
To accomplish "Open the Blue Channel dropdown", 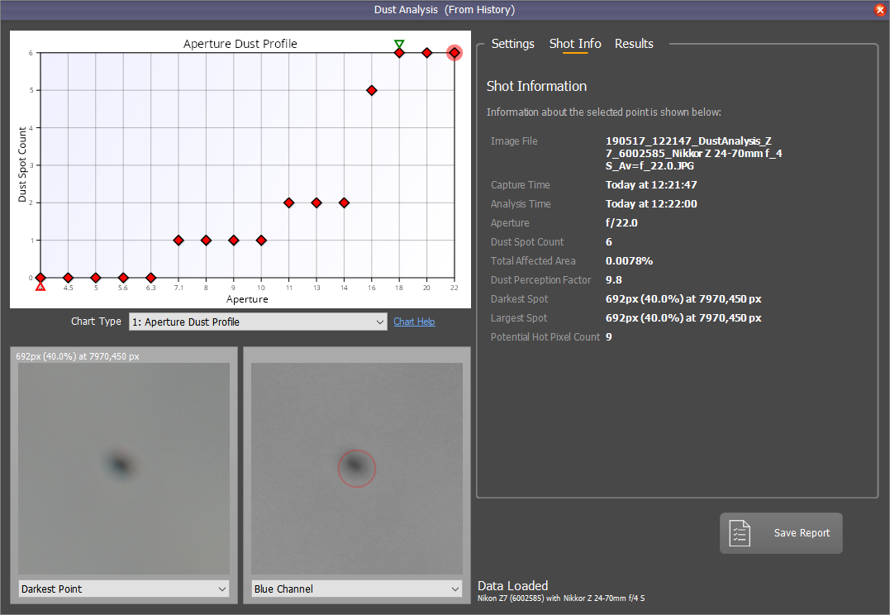I will 357,589.
